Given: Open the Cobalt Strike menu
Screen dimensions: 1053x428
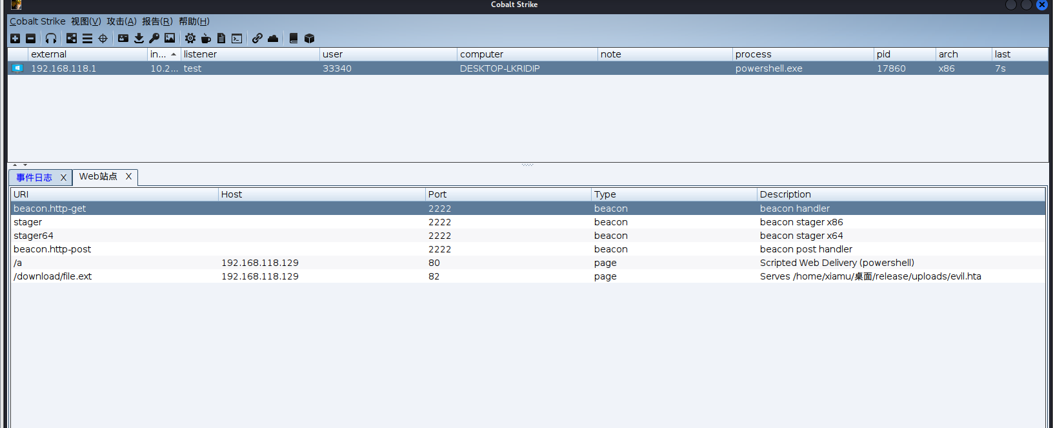Looking at the screenshot, I should tap(37, 21).
